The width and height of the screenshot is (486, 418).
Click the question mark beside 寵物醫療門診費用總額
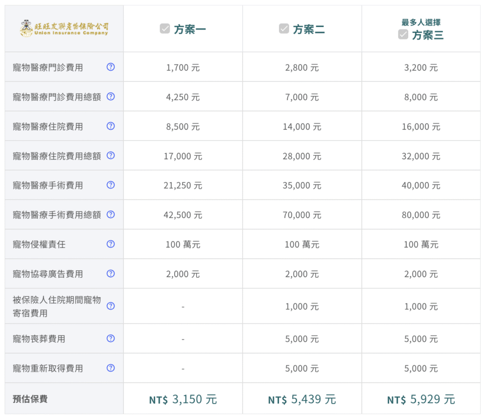110,96
